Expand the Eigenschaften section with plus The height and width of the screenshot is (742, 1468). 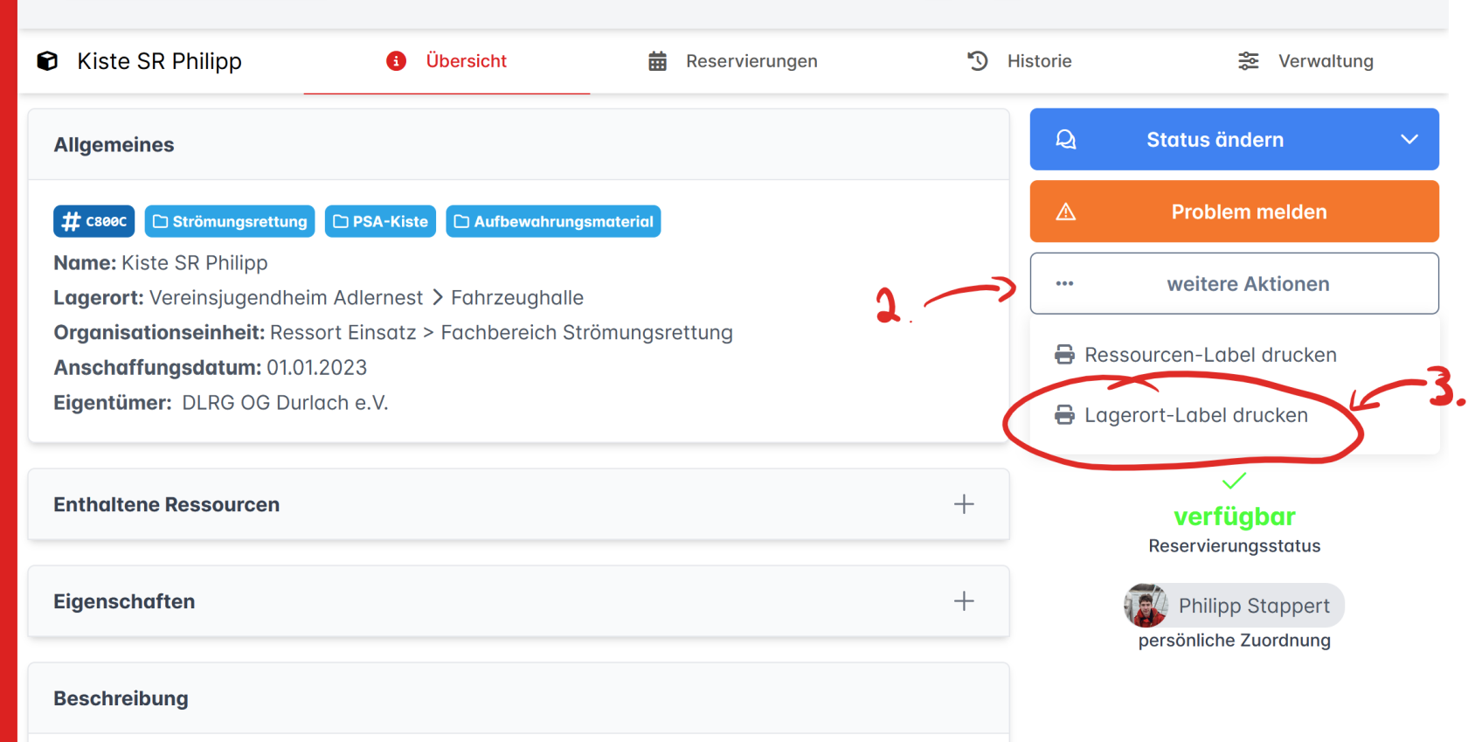point(963,601)
